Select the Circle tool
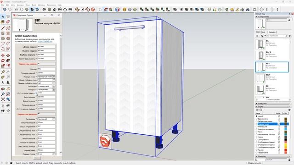 pos(3,38)
